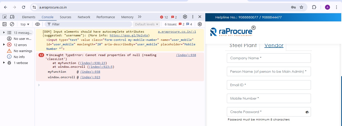Open the top JavaScript context dropdown
The height and width of the screenshot is (126, 342).
pyautogui.click(x=25, y=24)
